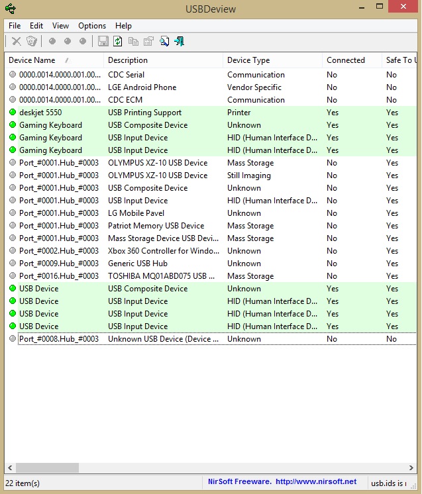422x494 pixels.
Task: Click grey status dot of CDC ECM row
Action: (x=13, y=99)
